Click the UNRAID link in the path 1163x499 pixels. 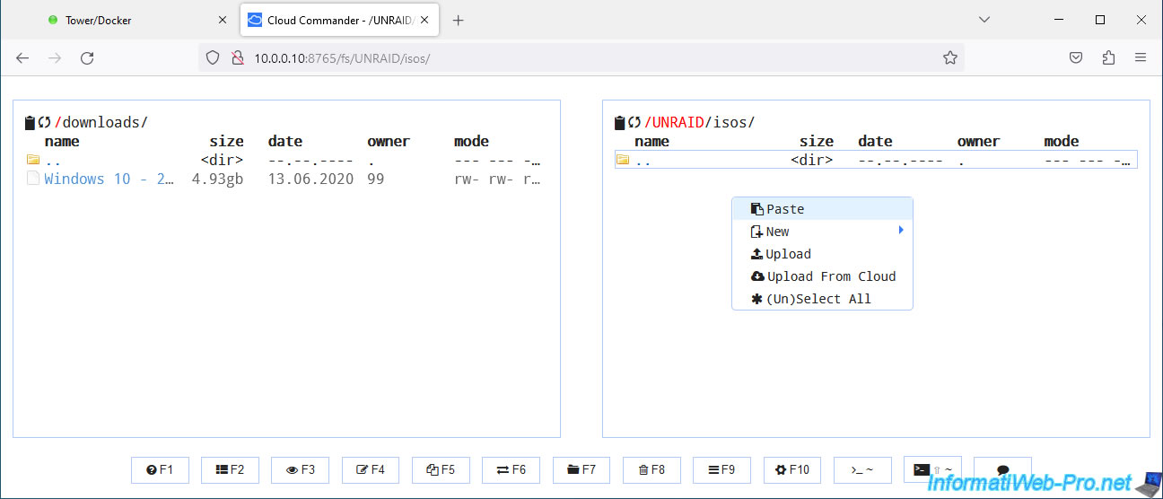pyautogui.click(x=676, y=123)
